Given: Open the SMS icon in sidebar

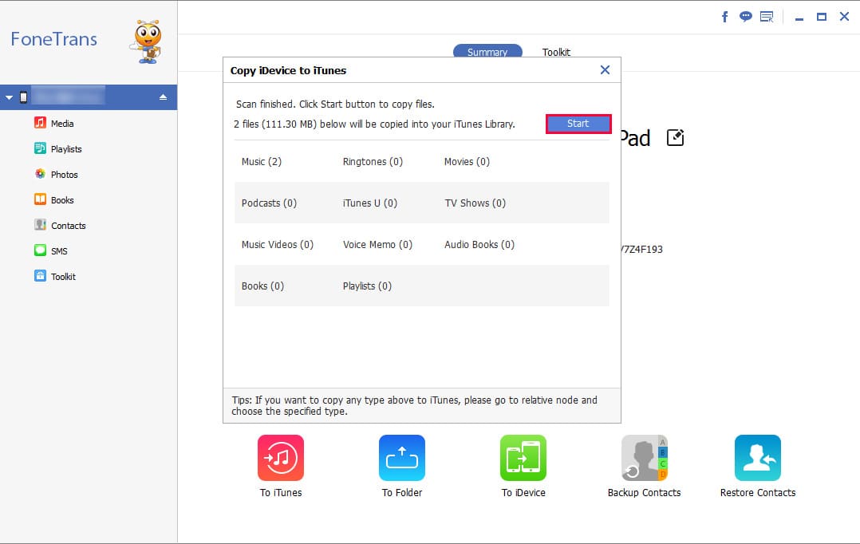Looking at the screenshot, I should (40, 250).
